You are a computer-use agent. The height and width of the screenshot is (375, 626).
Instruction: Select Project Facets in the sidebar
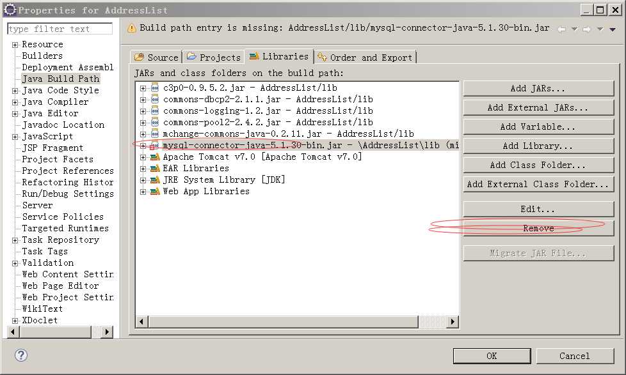[x=58, y=160]
